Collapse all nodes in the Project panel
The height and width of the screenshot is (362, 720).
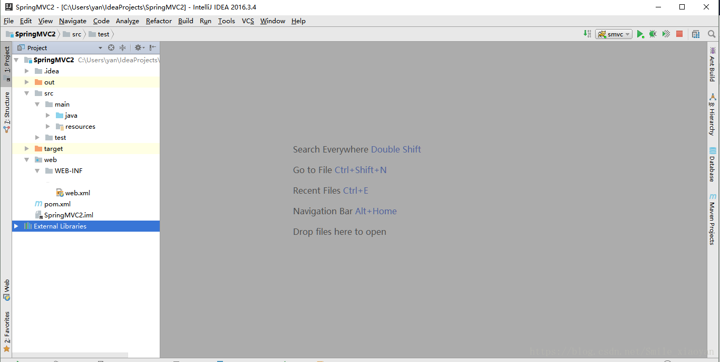[122, 47]
